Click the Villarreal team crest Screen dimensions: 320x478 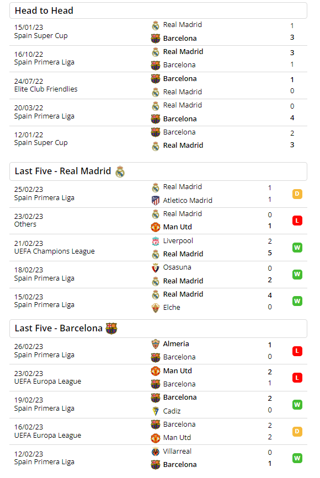click(156, 452)
